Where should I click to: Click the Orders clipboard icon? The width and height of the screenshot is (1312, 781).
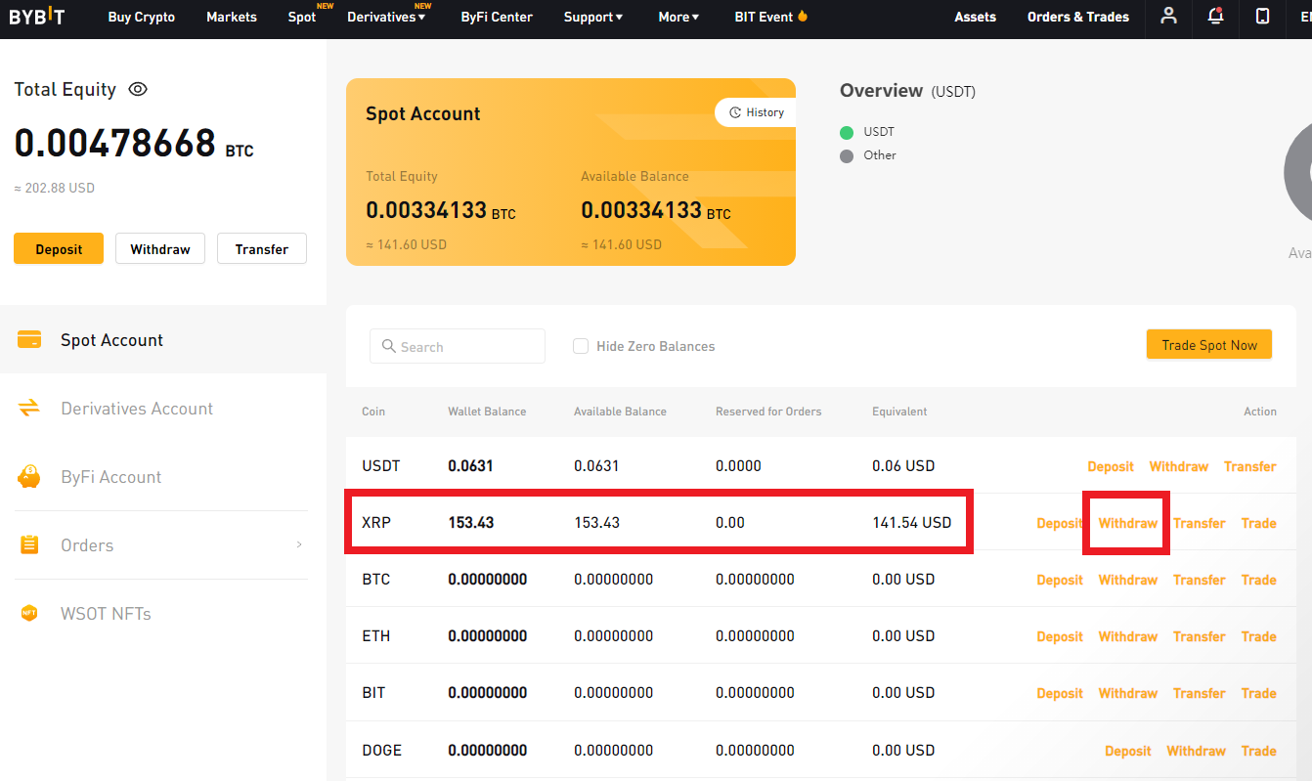click(29, 545)
